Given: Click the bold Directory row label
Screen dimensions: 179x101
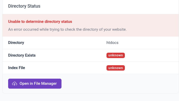Looking at the screenshot, I should pos(16,43).
